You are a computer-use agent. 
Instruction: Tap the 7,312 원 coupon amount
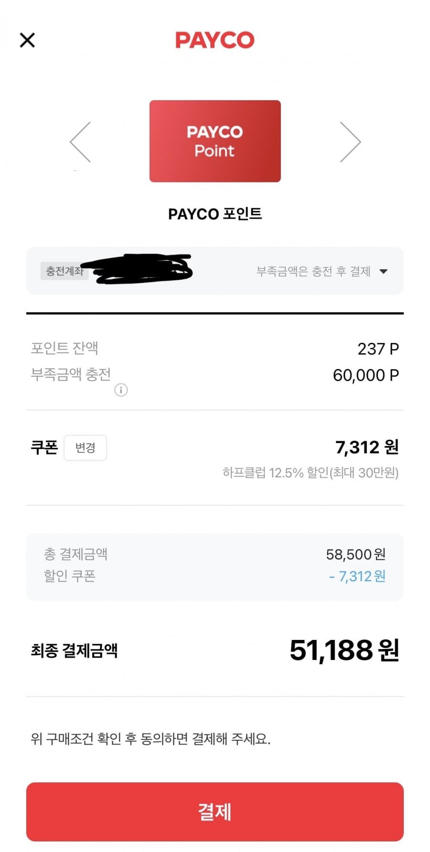366,447
